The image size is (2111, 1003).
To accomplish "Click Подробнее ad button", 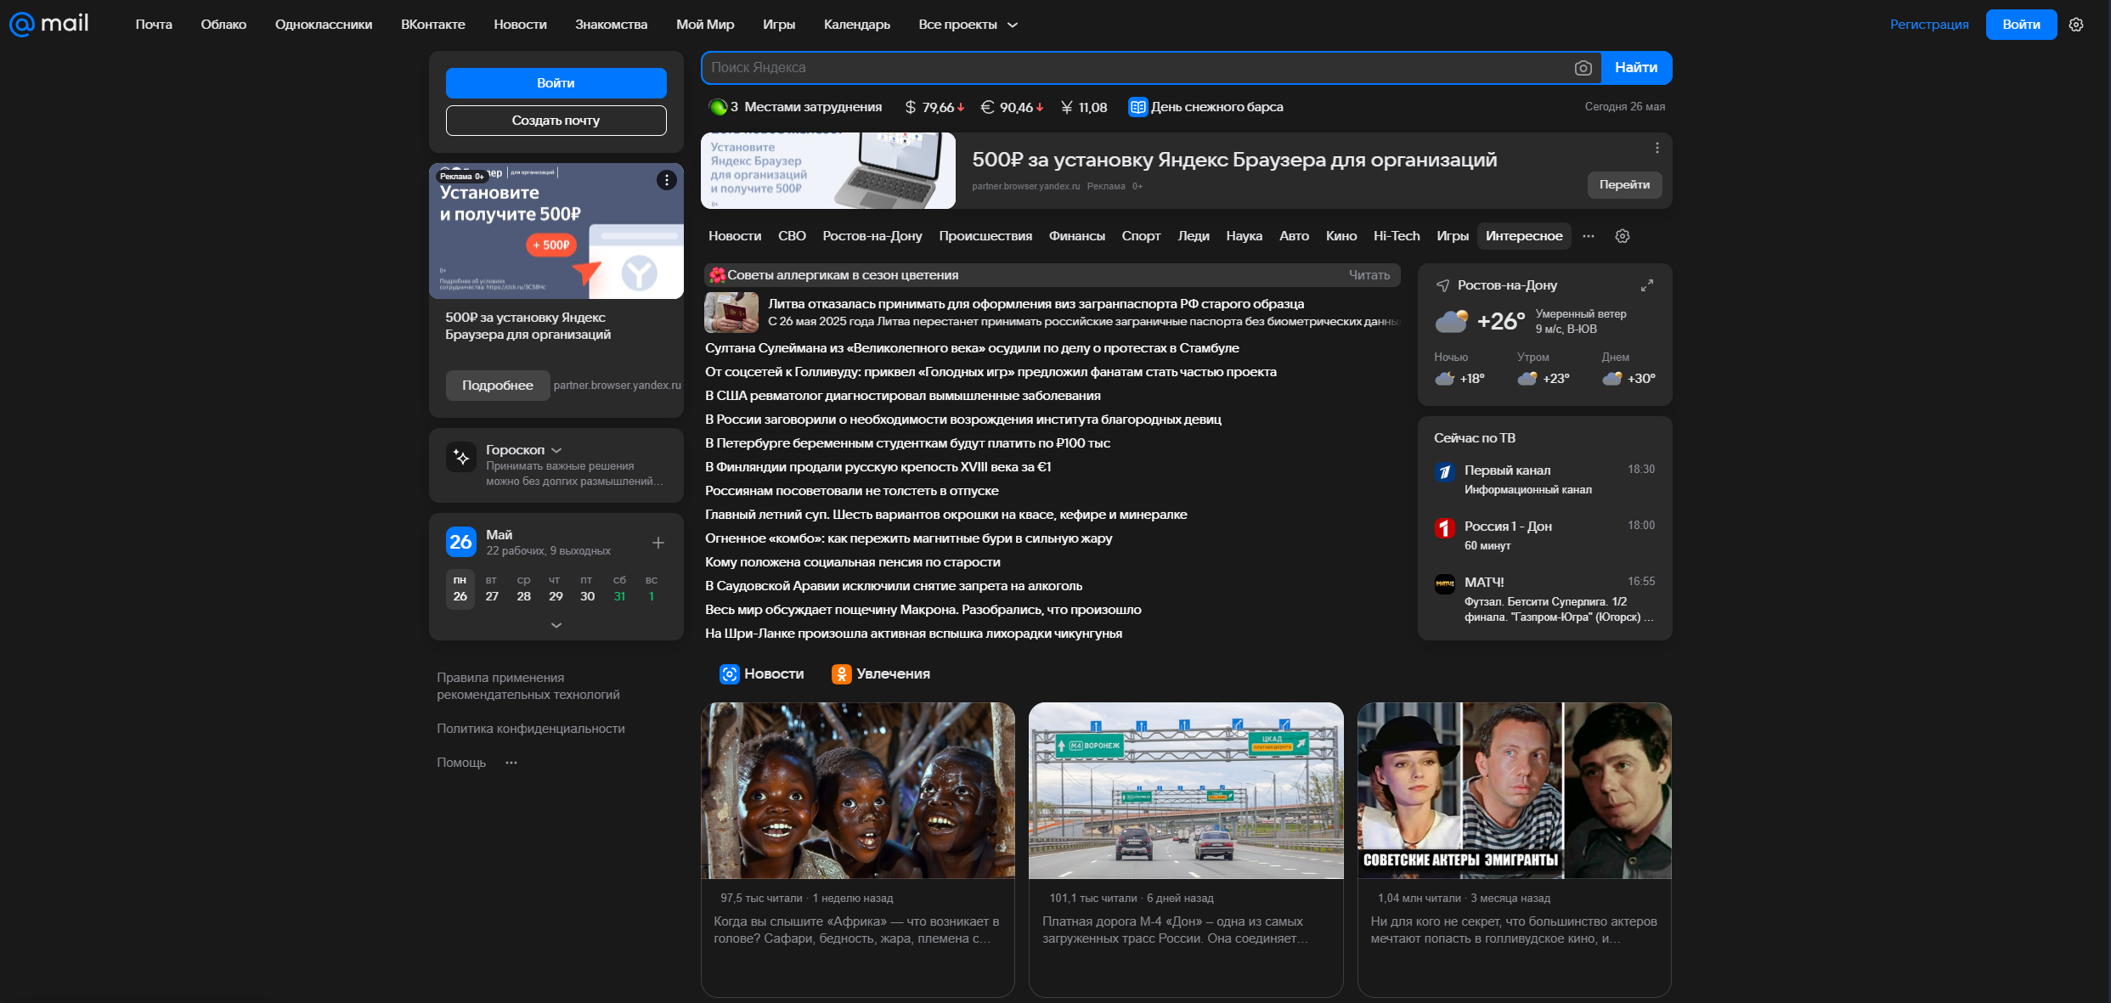I will coord(498,386).
